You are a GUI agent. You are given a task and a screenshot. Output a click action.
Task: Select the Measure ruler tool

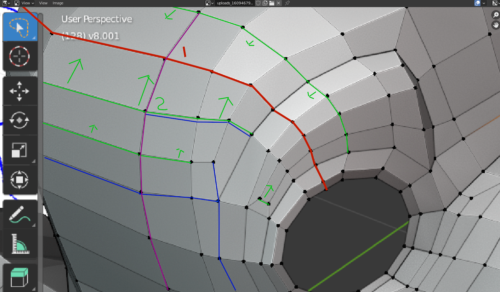20,243
